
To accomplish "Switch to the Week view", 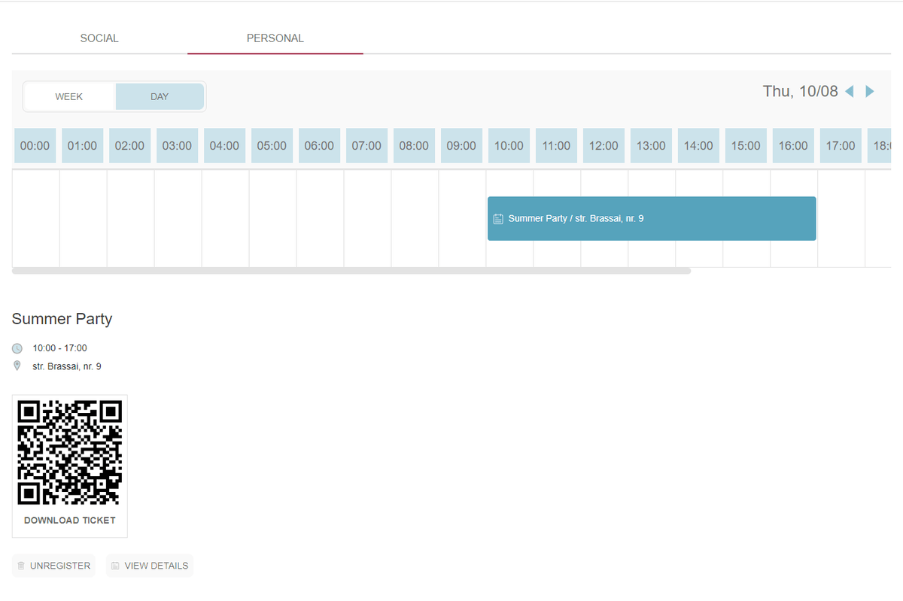I will click(69, 97).
